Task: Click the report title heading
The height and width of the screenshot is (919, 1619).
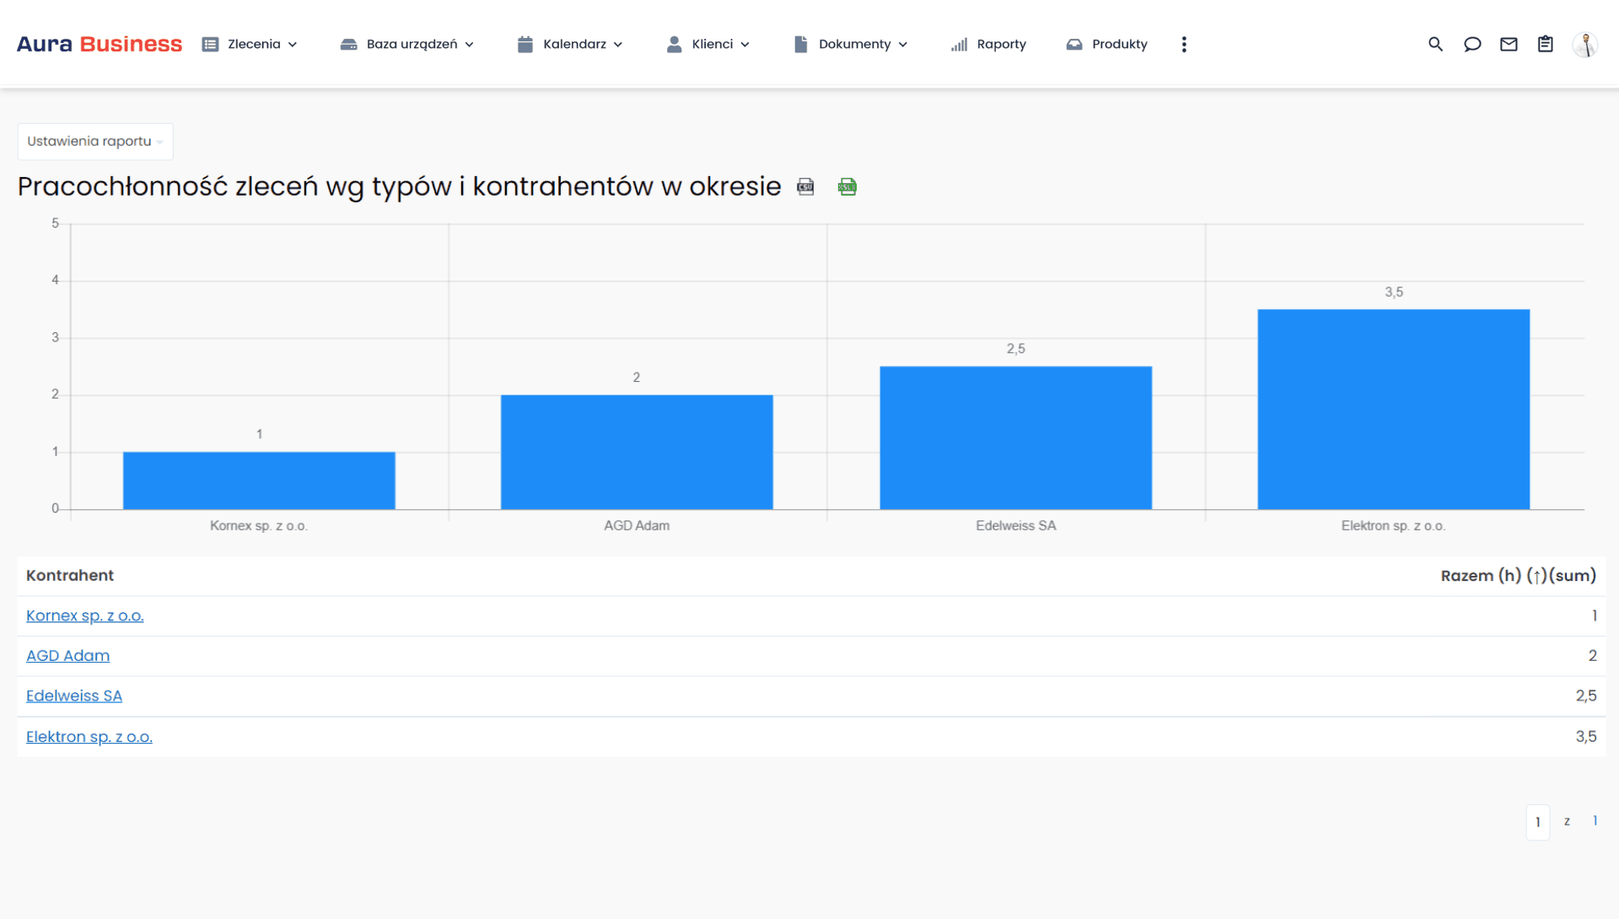Action: 399,186
